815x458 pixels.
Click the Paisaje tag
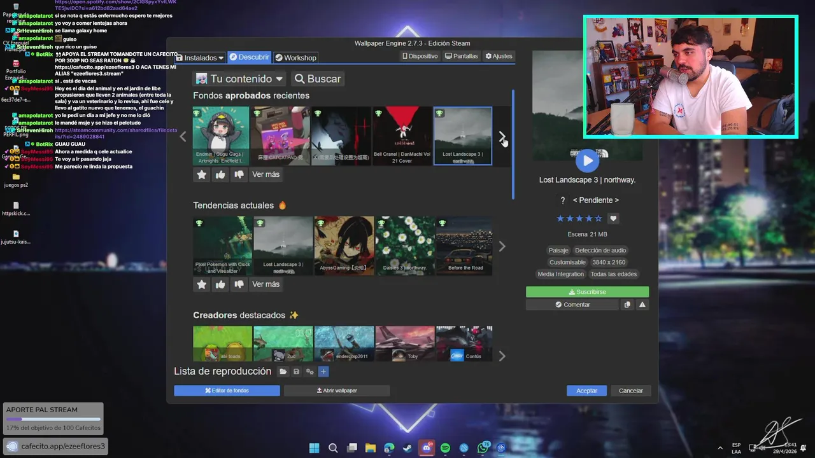tap(558, 250)
